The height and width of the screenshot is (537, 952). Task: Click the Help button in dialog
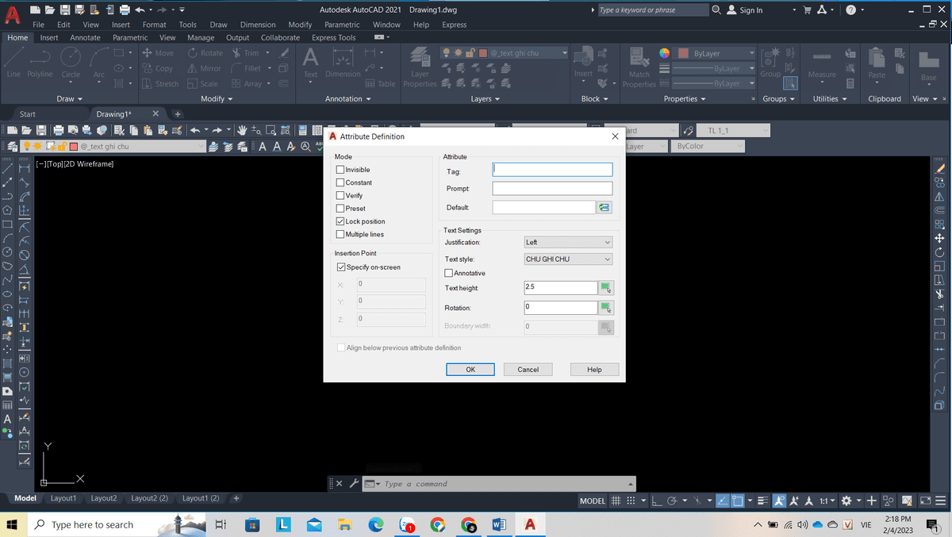pos(594,370)
